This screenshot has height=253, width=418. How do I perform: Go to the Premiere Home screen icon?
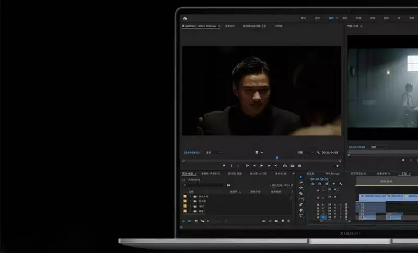pyautogui.click(x=185, y=18)
